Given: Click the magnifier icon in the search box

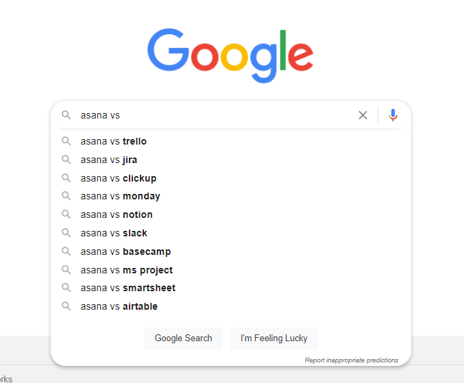Looking at the screenshot, I should point(66,115).
